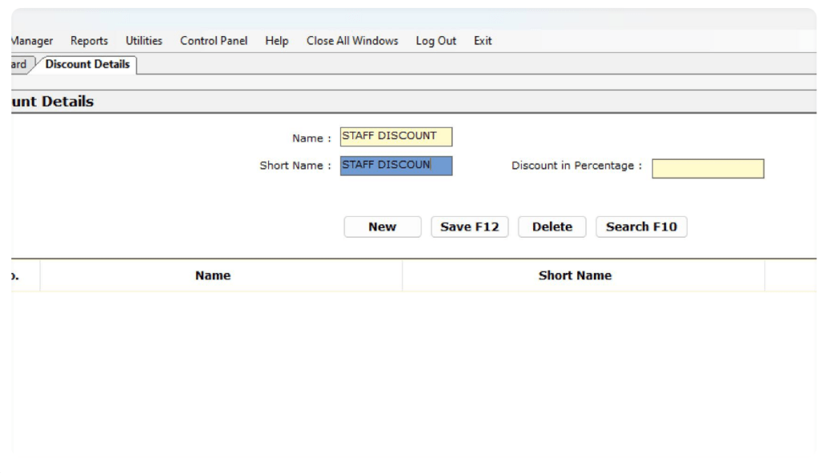
Task: Focus the Discount in Percentage field
Action: click(707, 169)
